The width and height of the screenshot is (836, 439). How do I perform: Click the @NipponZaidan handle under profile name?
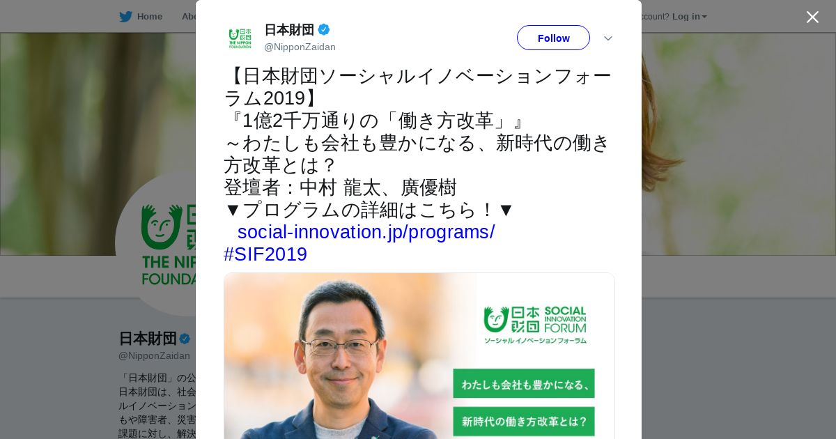pyautogui.click(x=154, y=355)
